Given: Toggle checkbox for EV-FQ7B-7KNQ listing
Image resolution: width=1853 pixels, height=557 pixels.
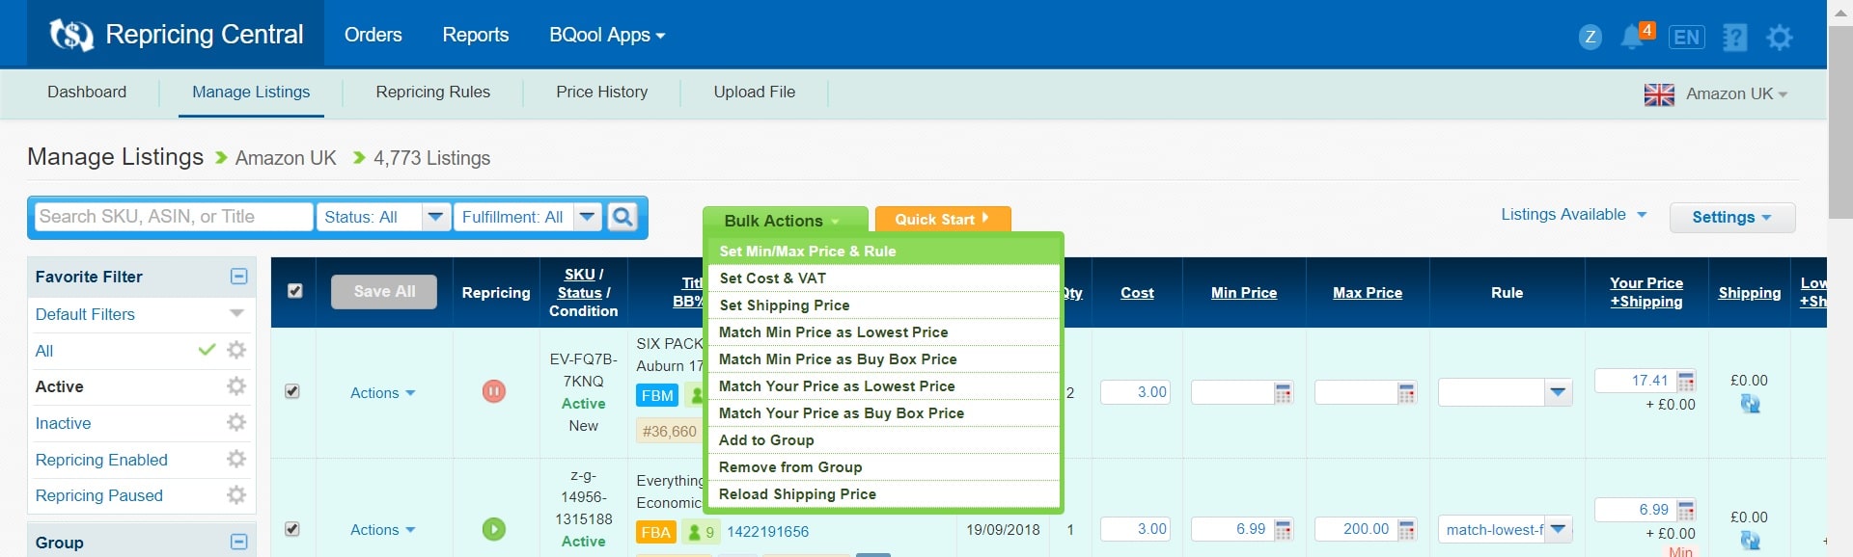Looking at the screenshot, I should 292,391.
